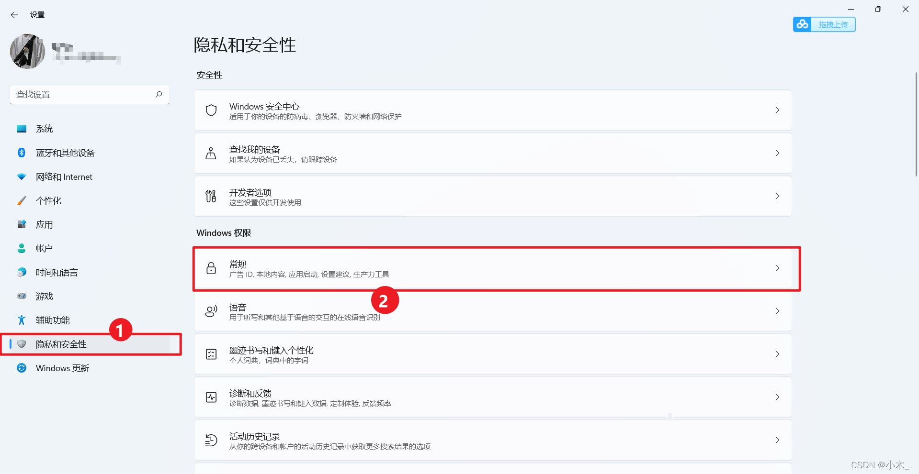This screenshot has height=474, width=919.
Task: Click the 查找设置 search field
Action: pos(90,95)
